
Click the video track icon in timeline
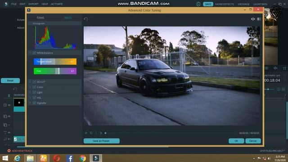pos(5,105)
